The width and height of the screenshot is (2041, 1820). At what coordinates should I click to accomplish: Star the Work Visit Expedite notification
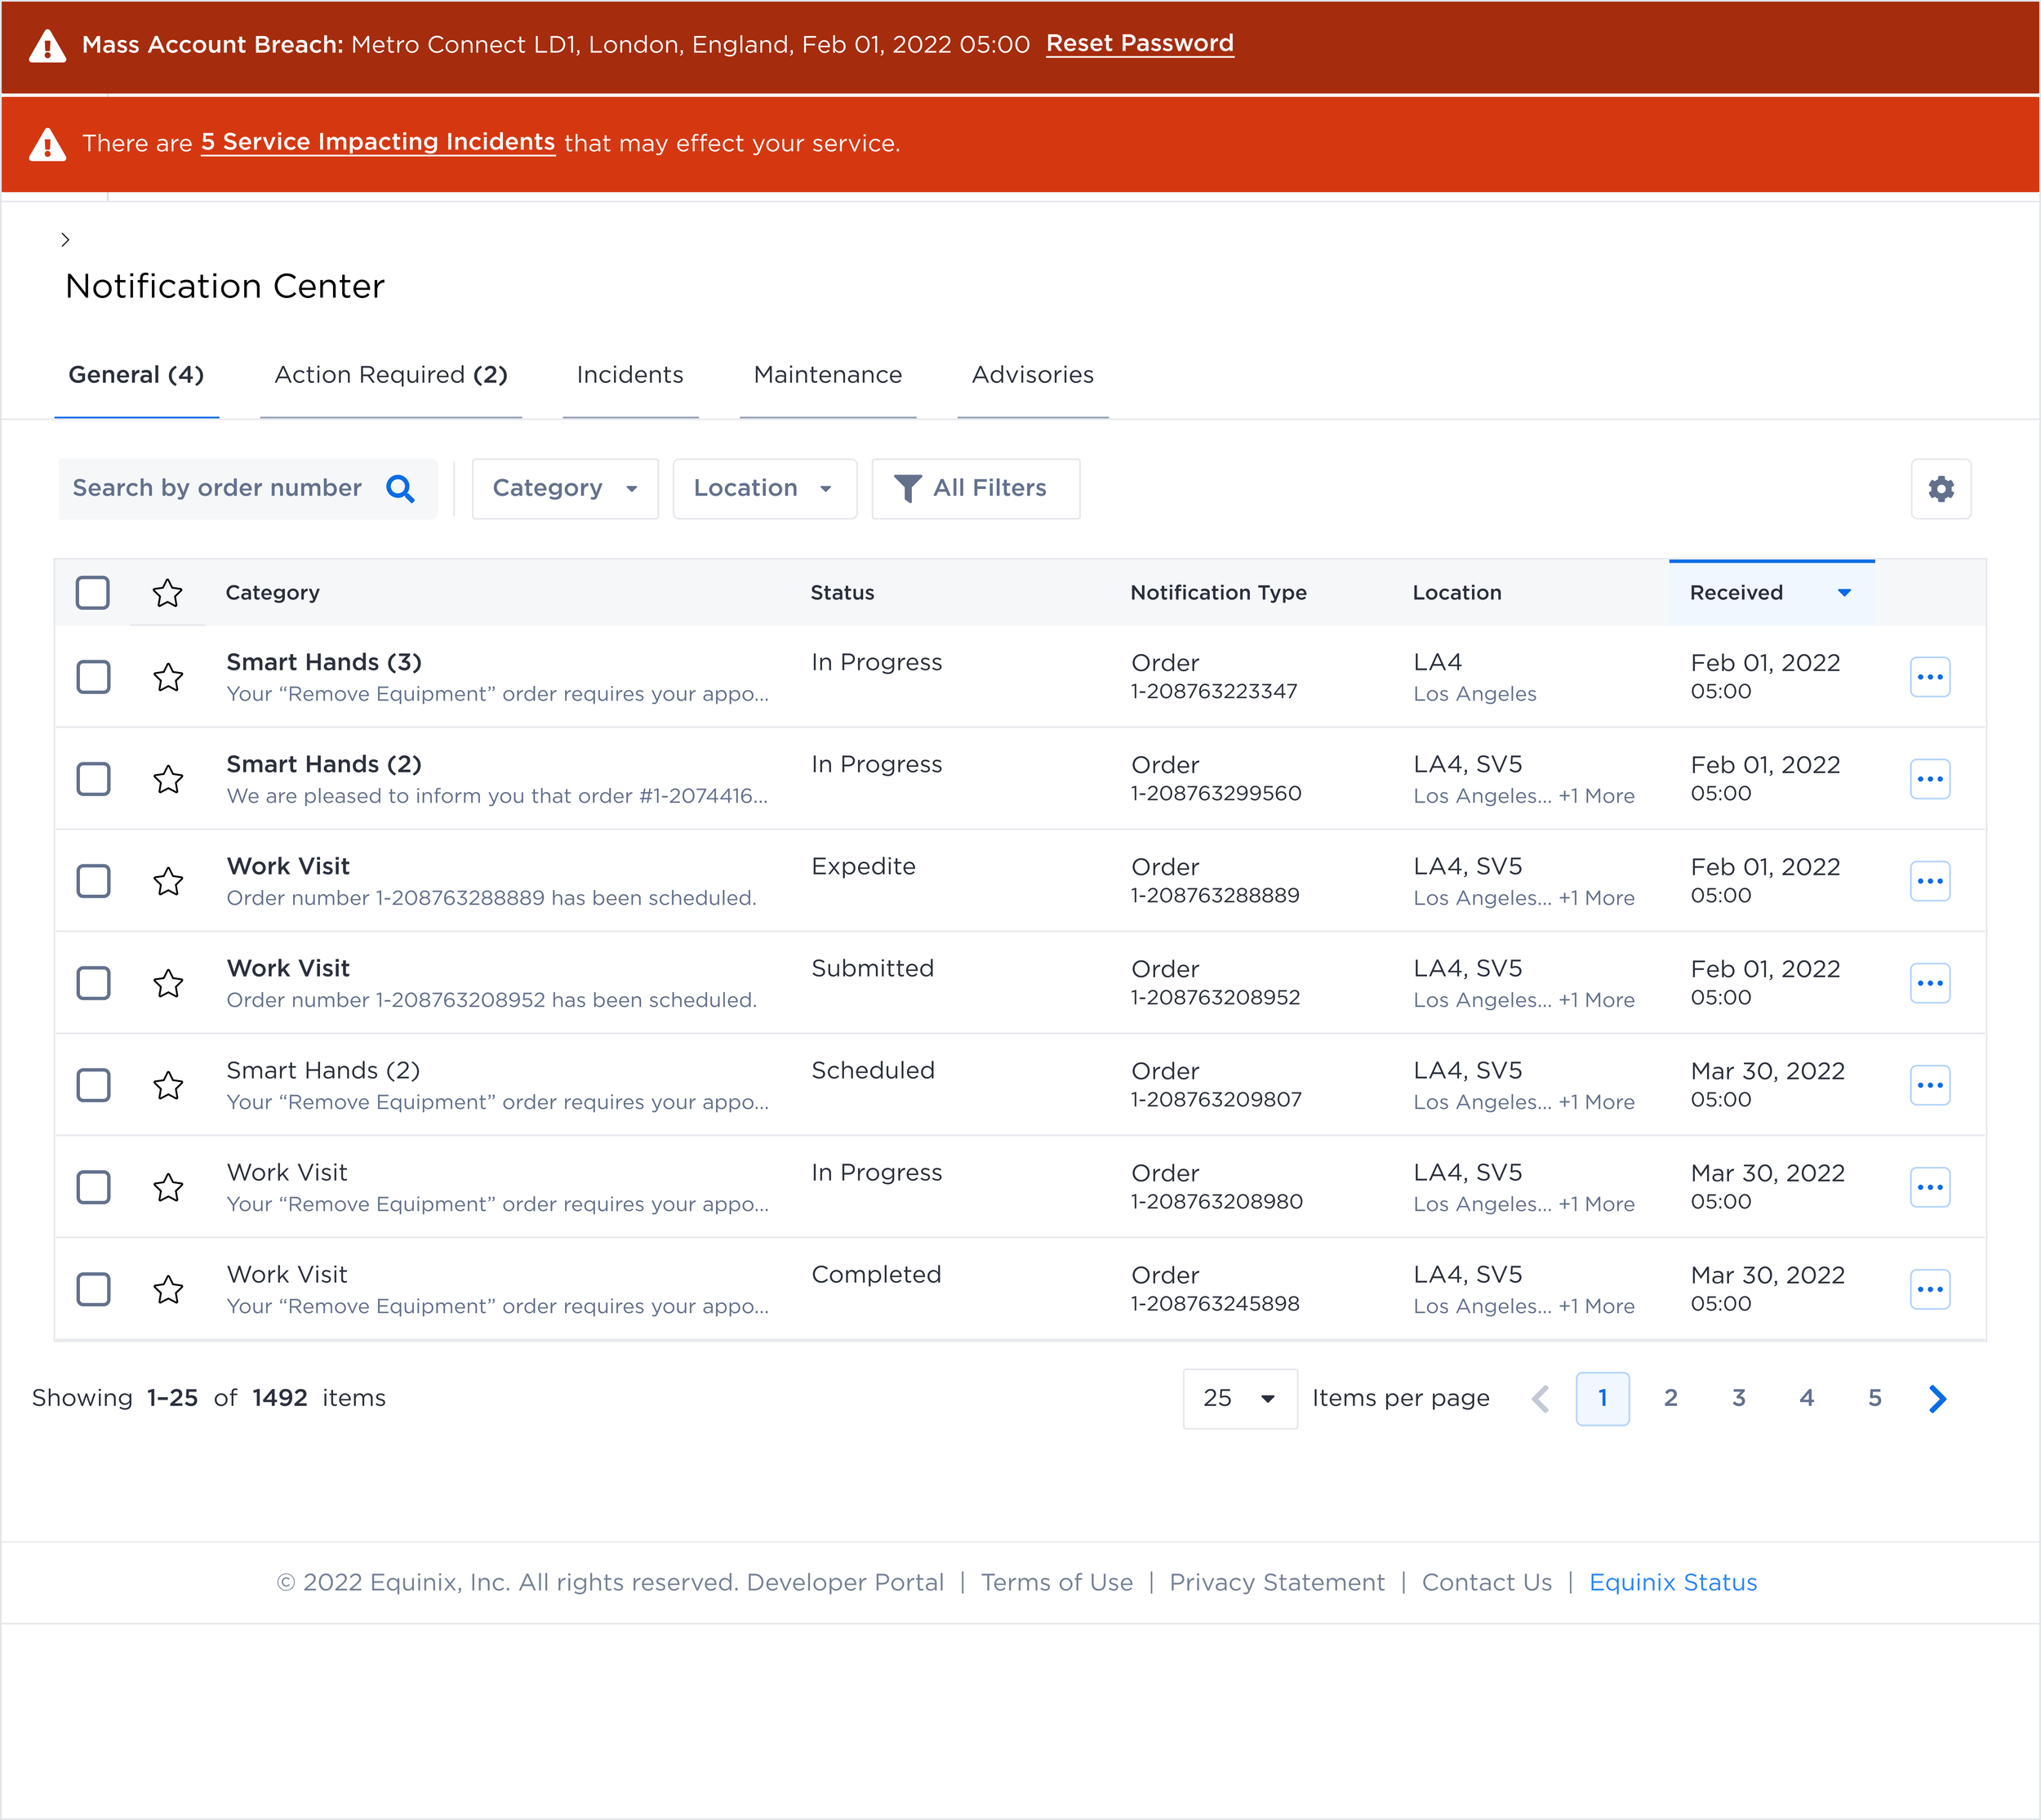point(168,881)
